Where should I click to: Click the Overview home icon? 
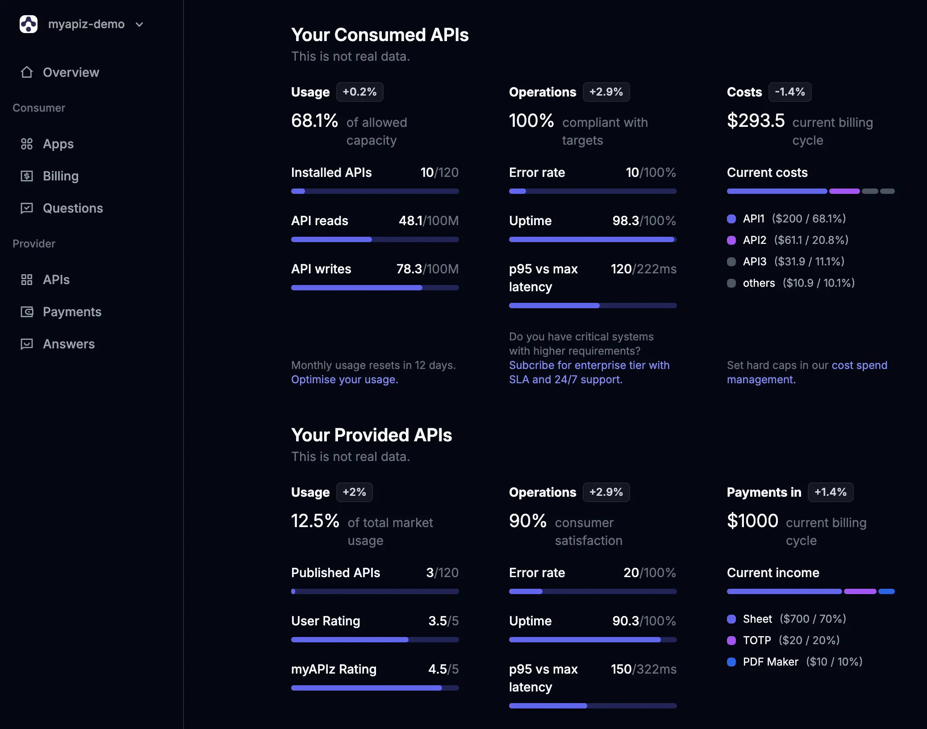(x=27, y=72)
